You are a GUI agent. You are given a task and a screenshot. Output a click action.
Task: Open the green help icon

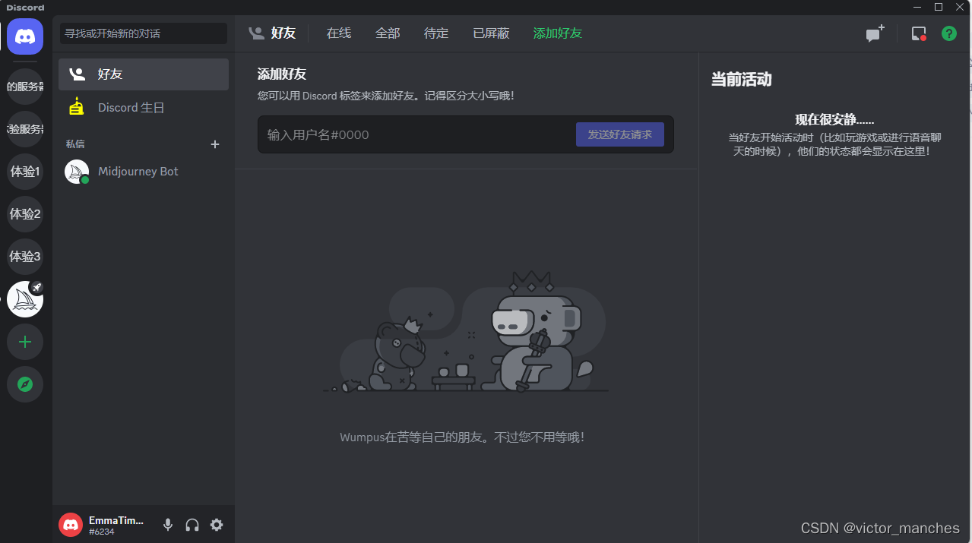[x=949, y=33]
